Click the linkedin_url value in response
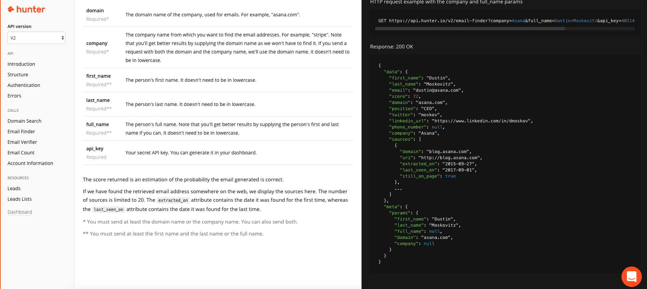This screenshot has height=289, width=647. tap(481, 121)
